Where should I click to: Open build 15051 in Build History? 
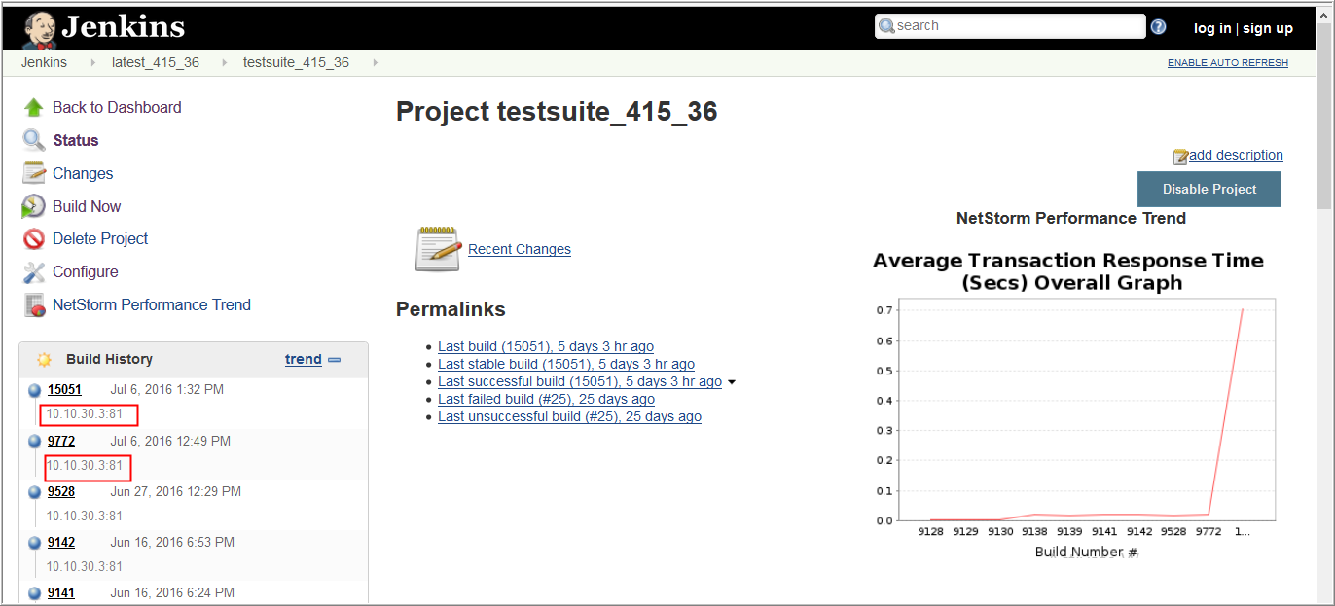64,389
